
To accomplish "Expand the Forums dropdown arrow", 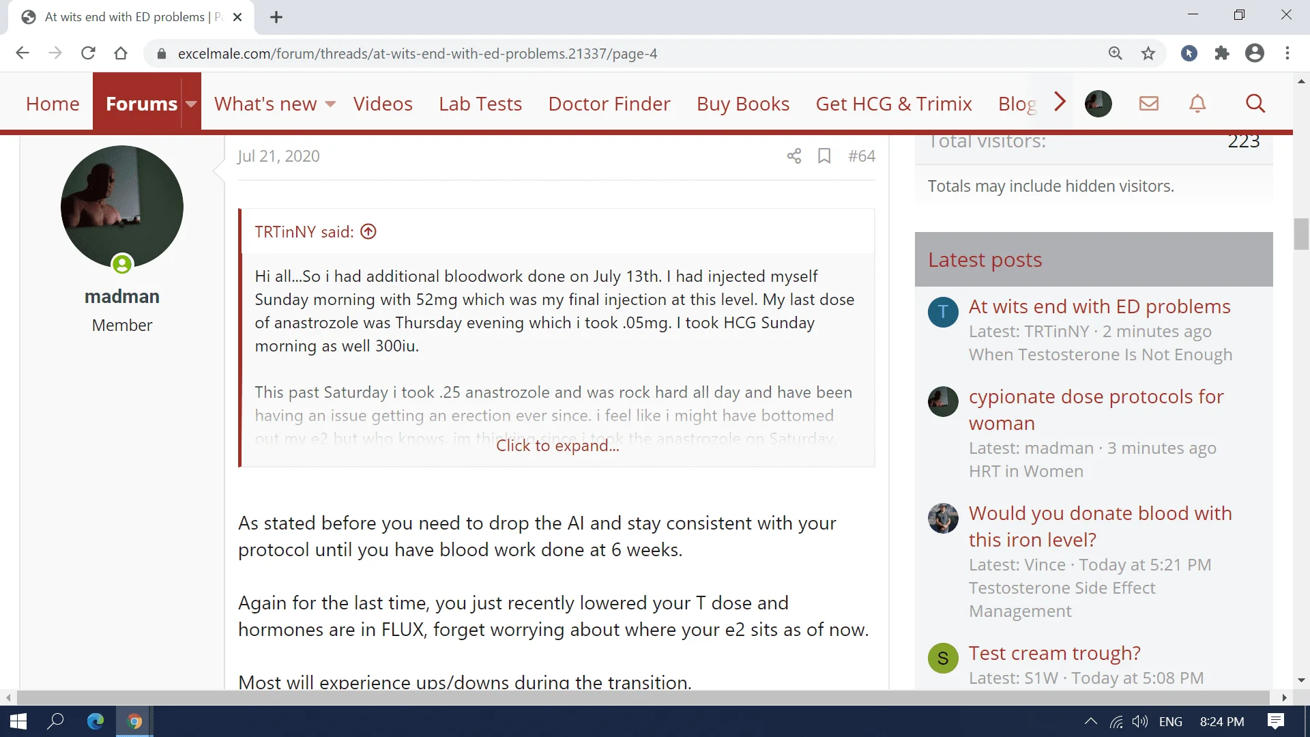I will tap(191, 104).
